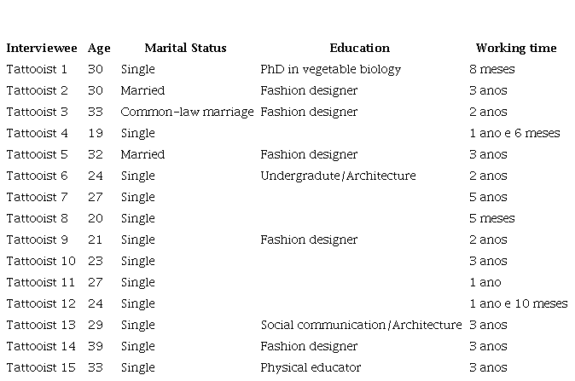
Task: Select the Marital Status column header
Action: [185, 49]
